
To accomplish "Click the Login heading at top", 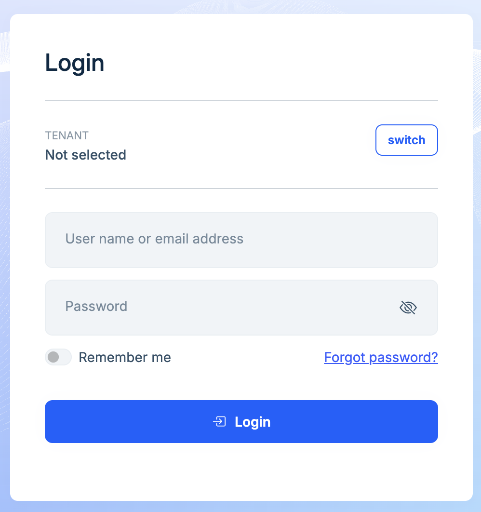I will [75, 63].
